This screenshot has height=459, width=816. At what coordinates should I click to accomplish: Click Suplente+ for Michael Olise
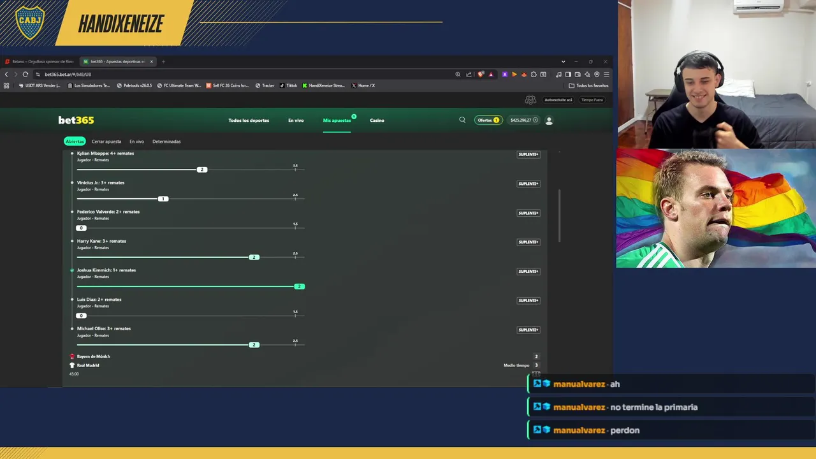(528, 330)
